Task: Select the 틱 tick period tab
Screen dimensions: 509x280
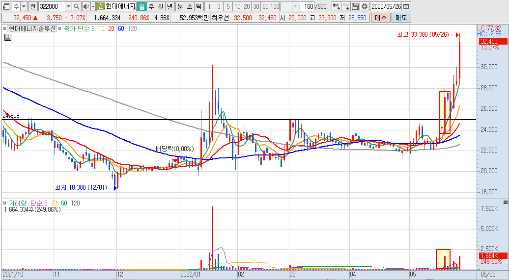Action: pyautogui.click(x=198, y=6)
